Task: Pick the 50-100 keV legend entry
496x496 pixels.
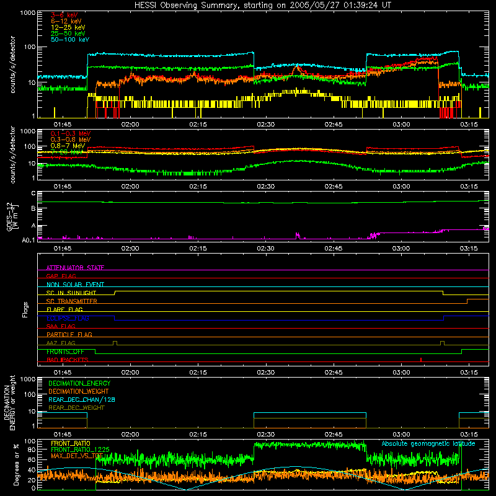Action: point(70,40)
